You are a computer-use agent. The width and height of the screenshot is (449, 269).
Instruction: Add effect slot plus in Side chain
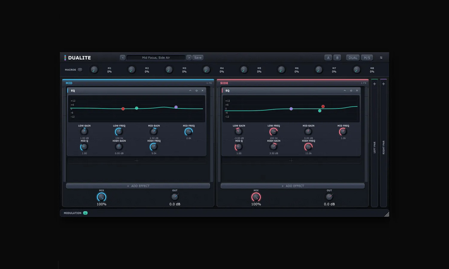point(291,161)
